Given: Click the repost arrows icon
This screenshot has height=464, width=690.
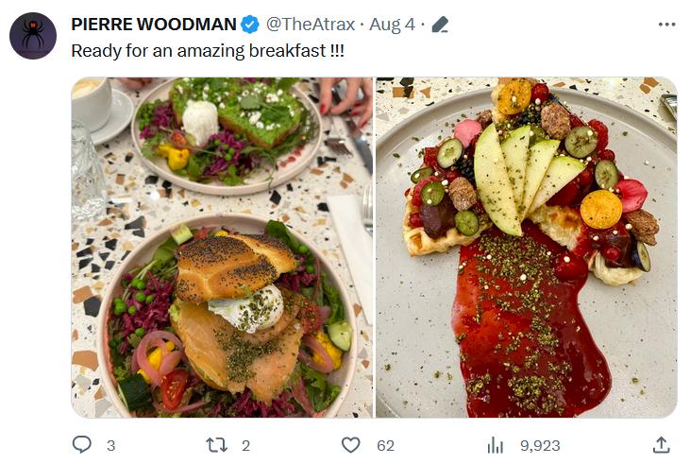Looking at the screenshot, I should point(215,444).
